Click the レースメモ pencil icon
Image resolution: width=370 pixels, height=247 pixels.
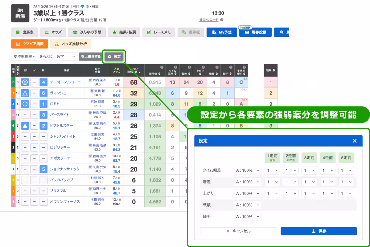149,32
